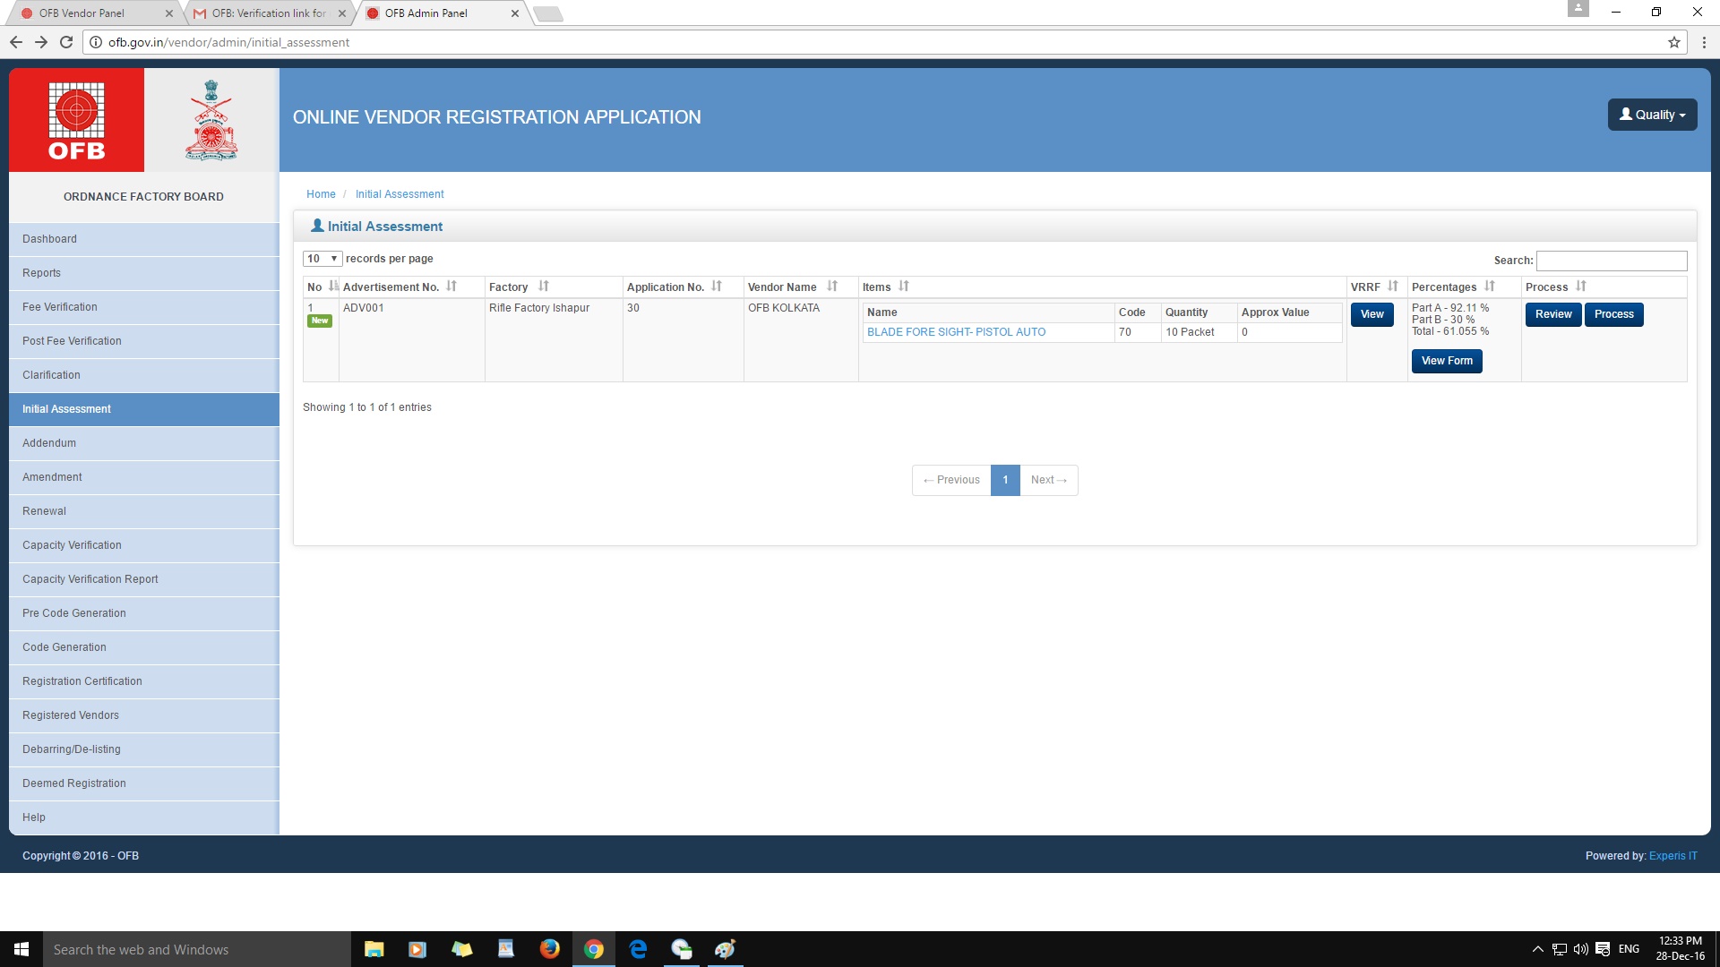Click the View Form button
This screenshot has height=967, width=1720.
[x=1446, y=361]
